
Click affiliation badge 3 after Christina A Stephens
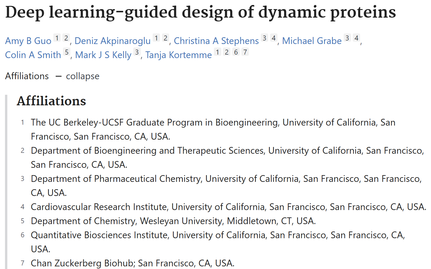[x=264, y=38]
